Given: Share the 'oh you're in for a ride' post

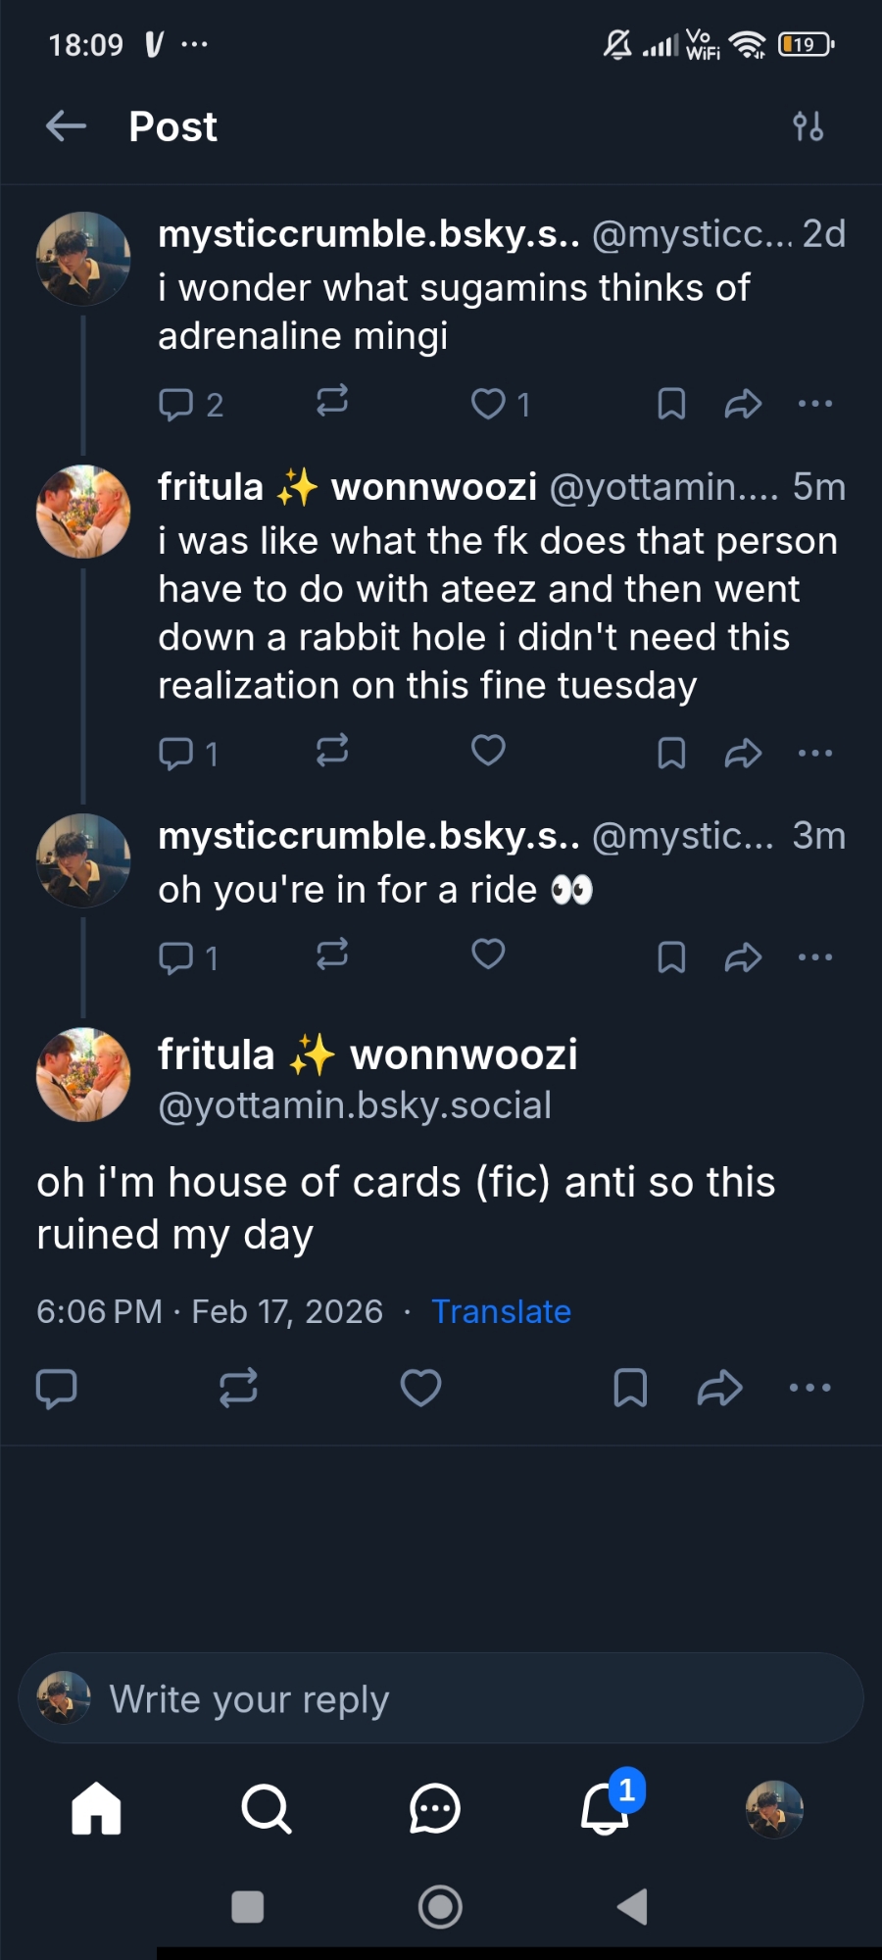Looking at the screenshot, I should pos(743,956).
